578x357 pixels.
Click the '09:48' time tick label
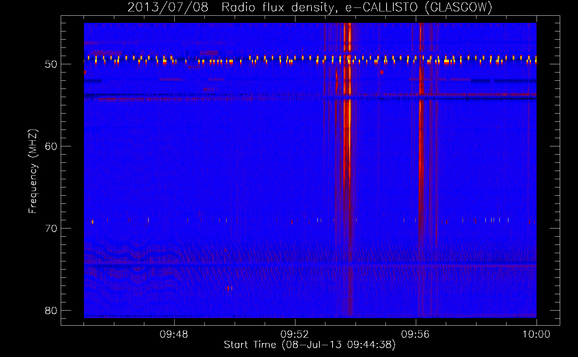point(174,335)
